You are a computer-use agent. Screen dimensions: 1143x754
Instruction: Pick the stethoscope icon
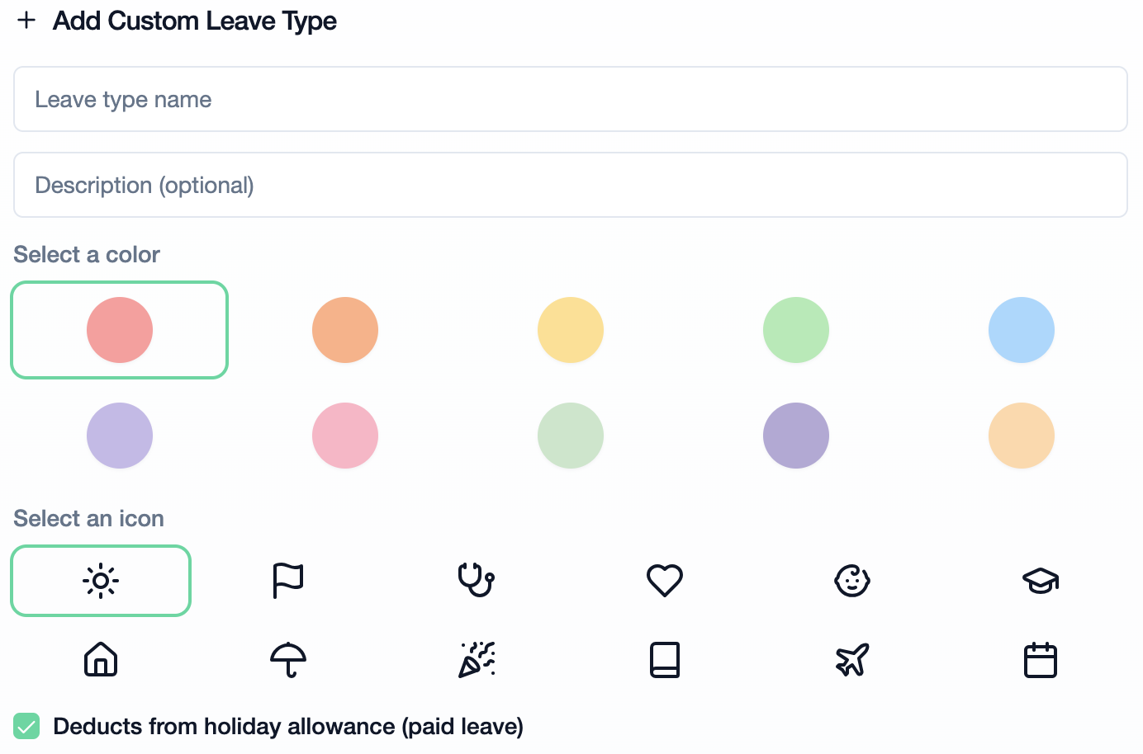click(477, 580)
